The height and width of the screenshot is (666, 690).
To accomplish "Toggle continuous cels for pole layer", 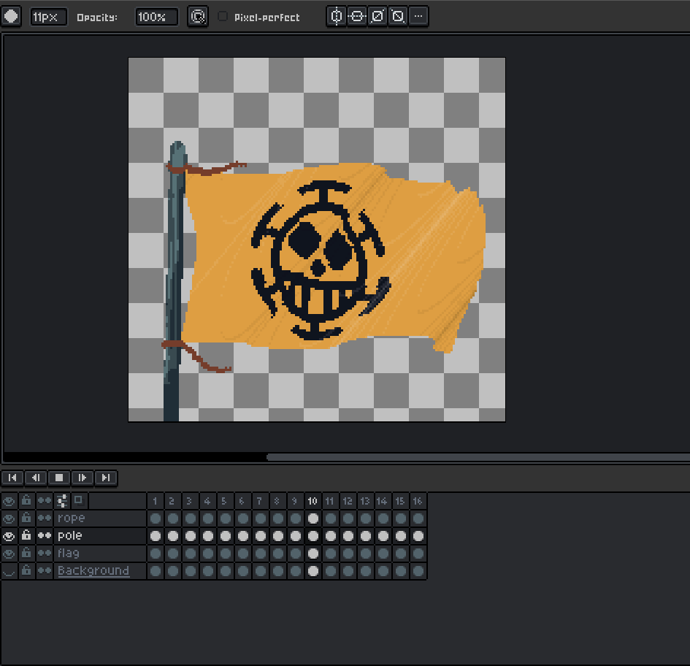I will pyautogui.click(x=44, y=536).
